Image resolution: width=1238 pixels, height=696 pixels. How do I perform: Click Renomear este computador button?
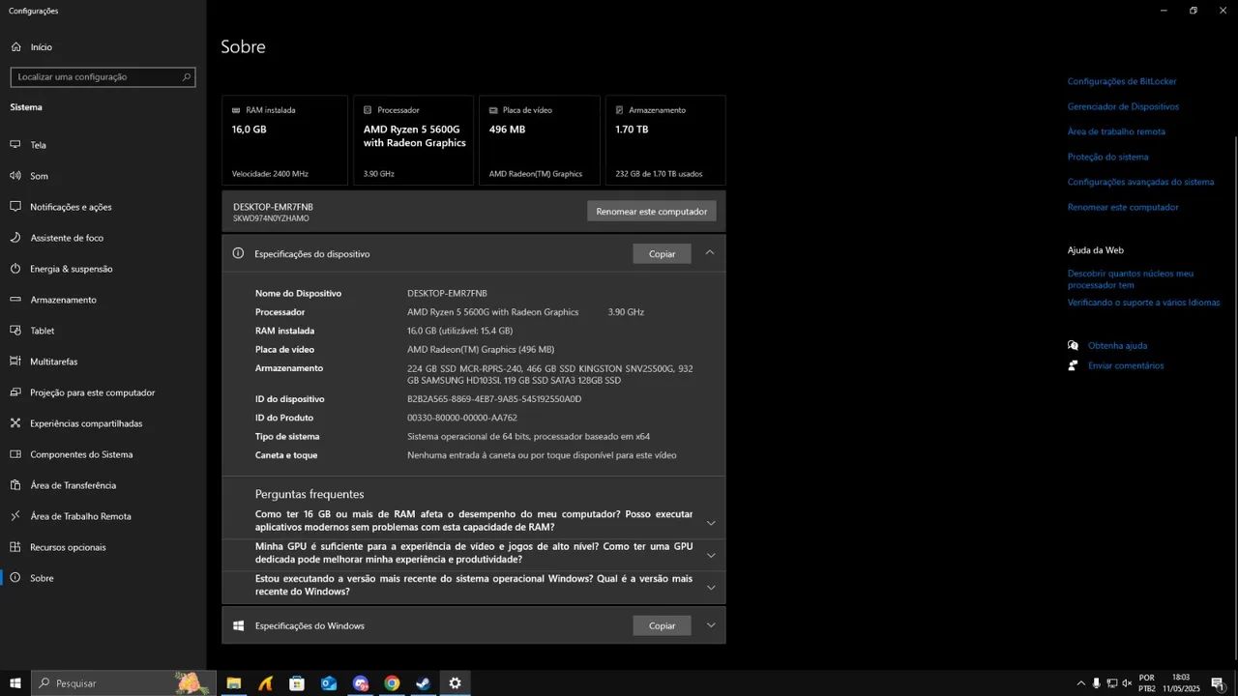652,211
